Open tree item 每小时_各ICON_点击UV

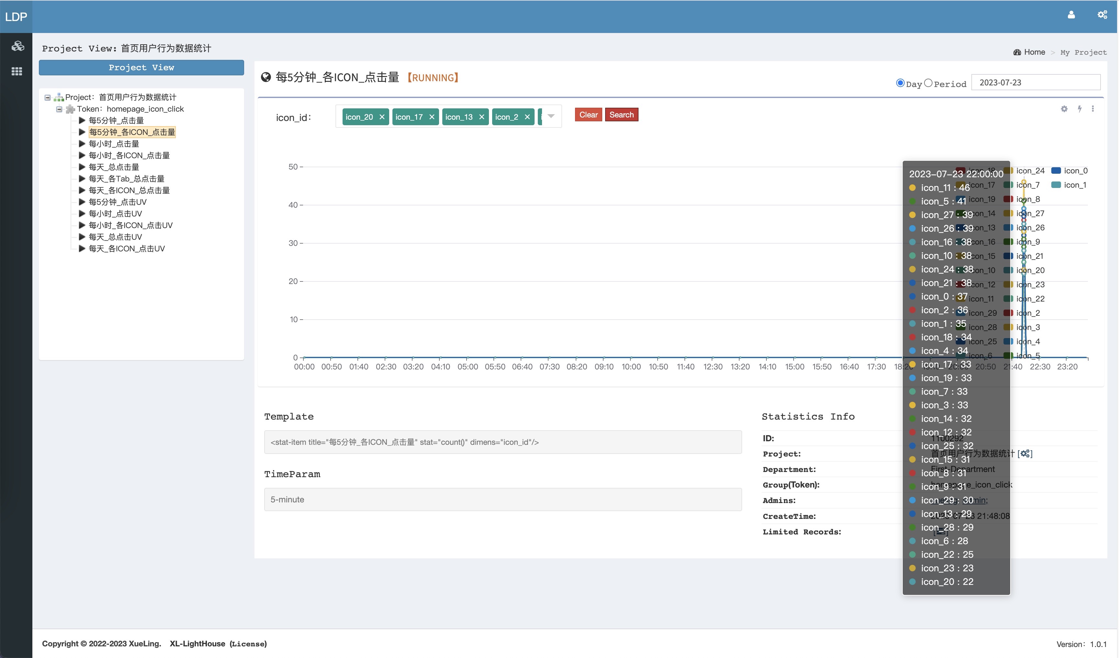tap(130, 225)
